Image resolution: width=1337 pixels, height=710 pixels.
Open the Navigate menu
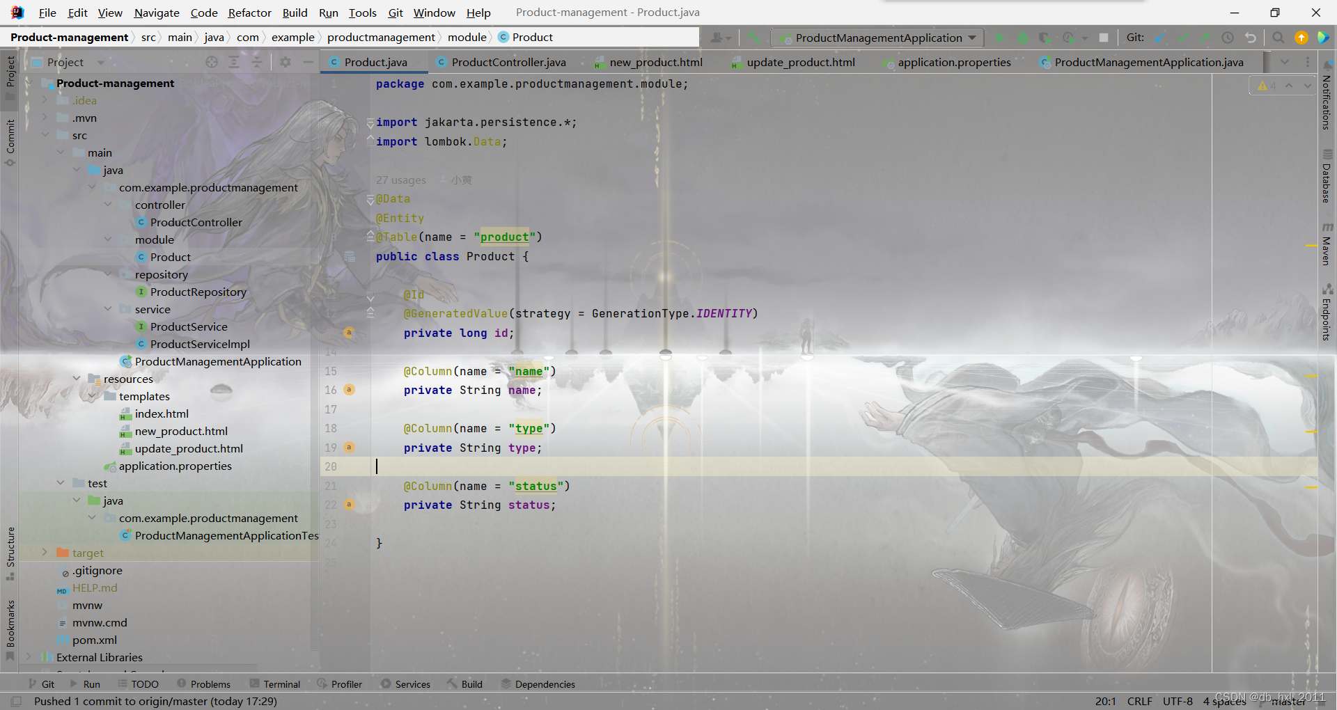click(157, 13)
